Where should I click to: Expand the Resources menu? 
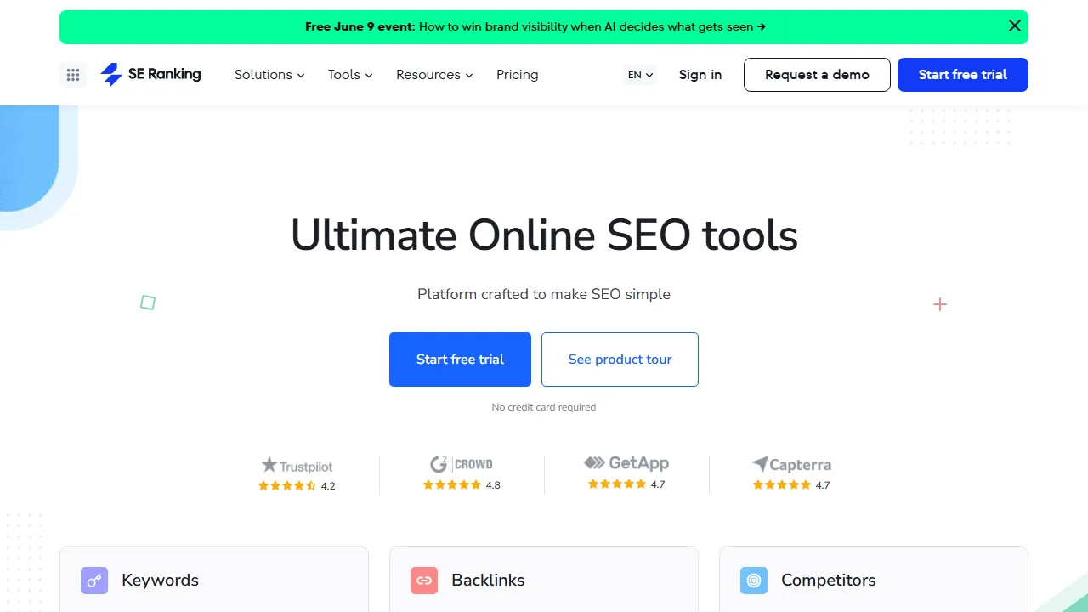tap(434, 75)
